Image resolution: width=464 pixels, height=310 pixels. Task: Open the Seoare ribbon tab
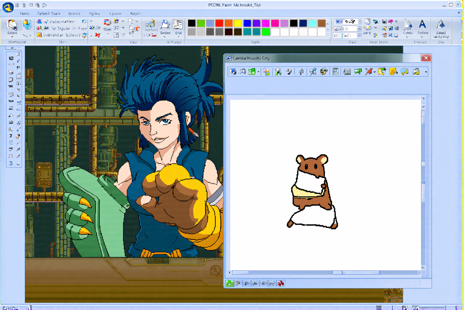(74, 13)
